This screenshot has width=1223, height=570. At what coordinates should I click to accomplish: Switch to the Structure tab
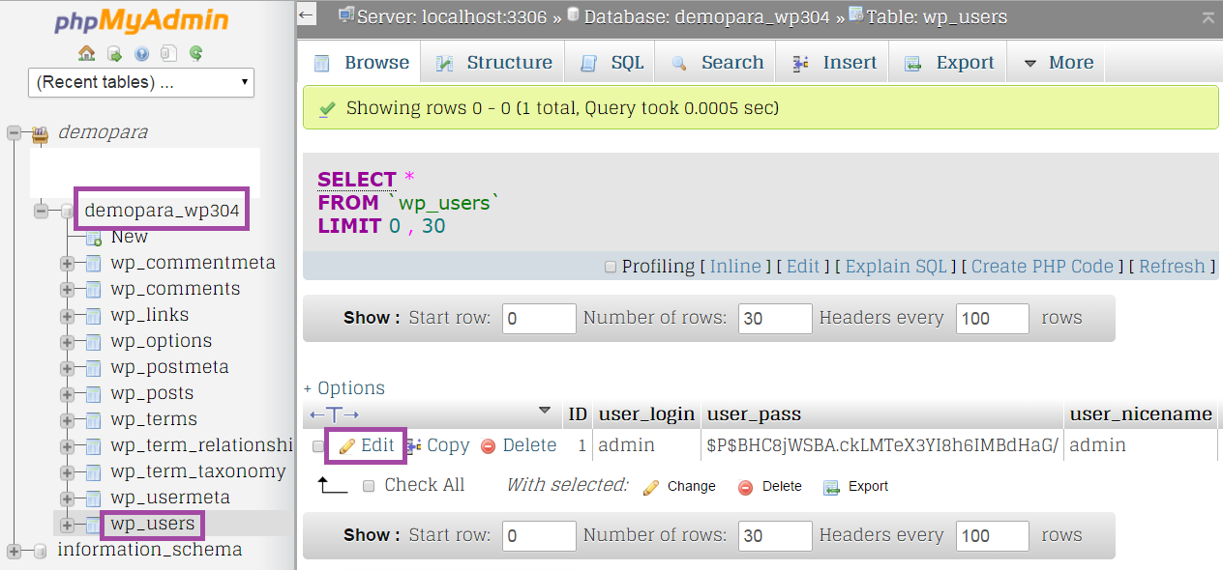pos(494,63)
